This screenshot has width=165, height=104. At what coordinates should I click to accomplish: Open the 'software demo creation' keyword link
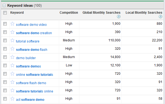pos(34,33)
